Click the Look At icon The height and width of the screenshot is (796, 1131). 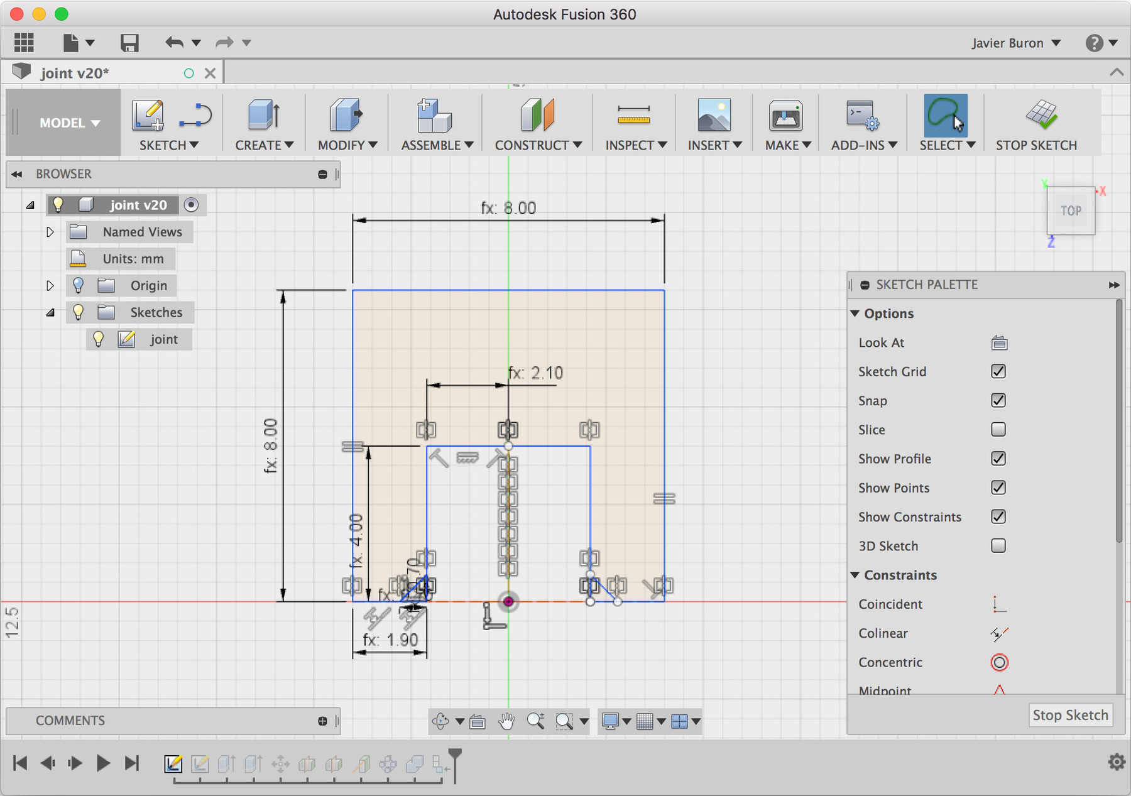[x=999, y=343]
